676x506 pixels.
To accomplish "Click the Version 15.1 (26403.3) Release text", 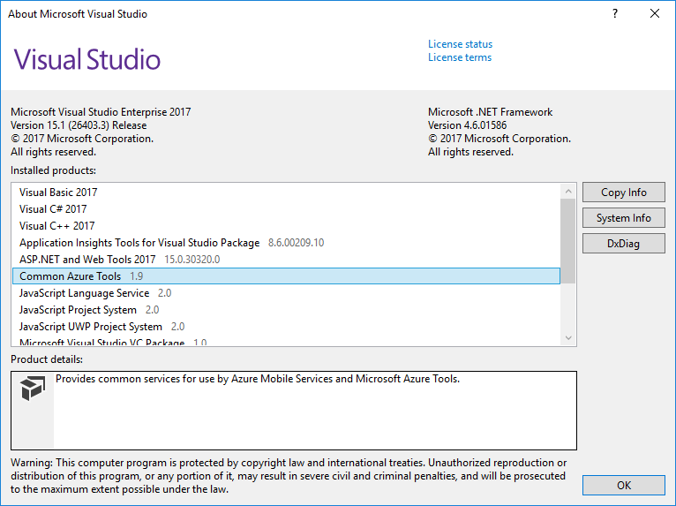I will 79,125.
